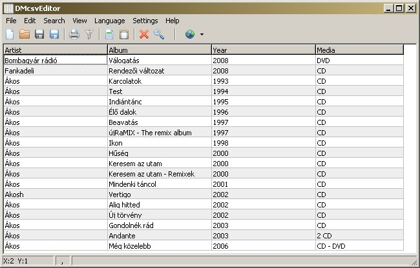Open a file with the folder icon
The width and height of the screenshot is (420, 268).
[25, 34]
